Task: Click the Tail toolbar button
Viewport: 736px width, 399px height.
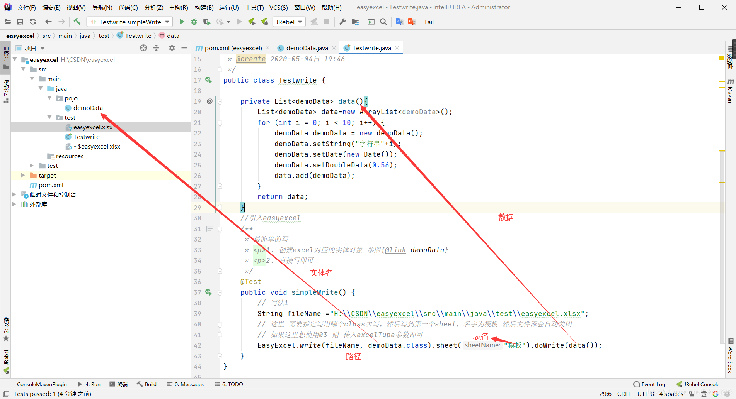Action: [429, 22]
